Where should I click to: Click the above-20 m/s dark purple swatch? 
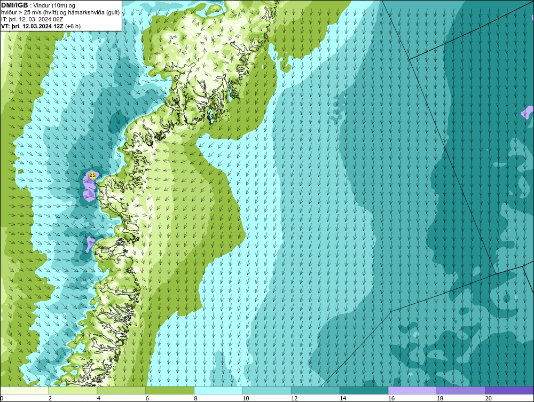[x=509, y=390]
